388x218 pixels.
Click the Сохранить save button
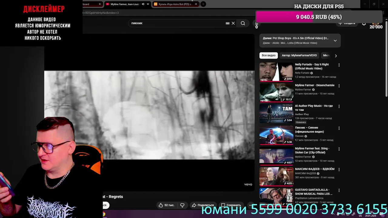(x=231, y=205)
